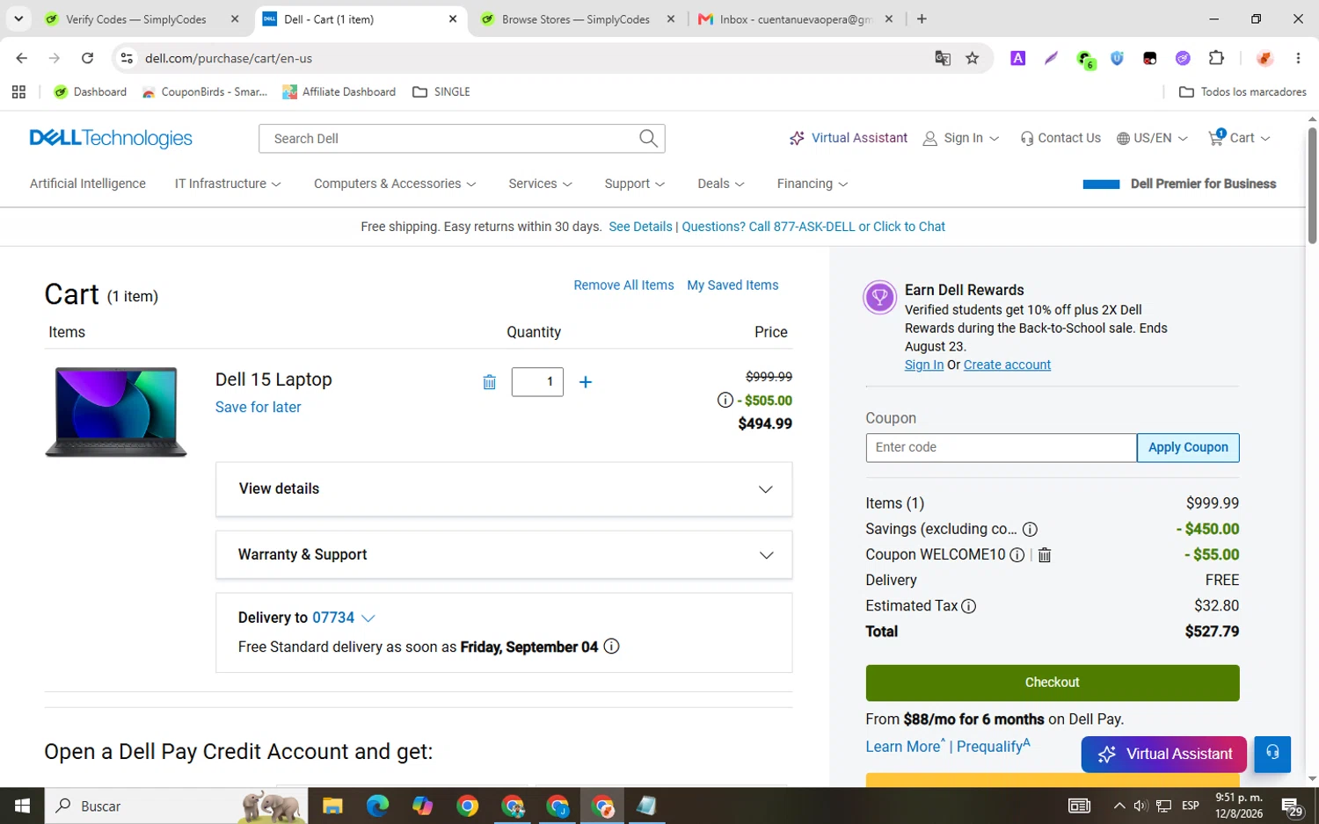Expand the Warranty & Support section
The width and height of the screenshot is (1319, 824).
[x=504, y=555]
